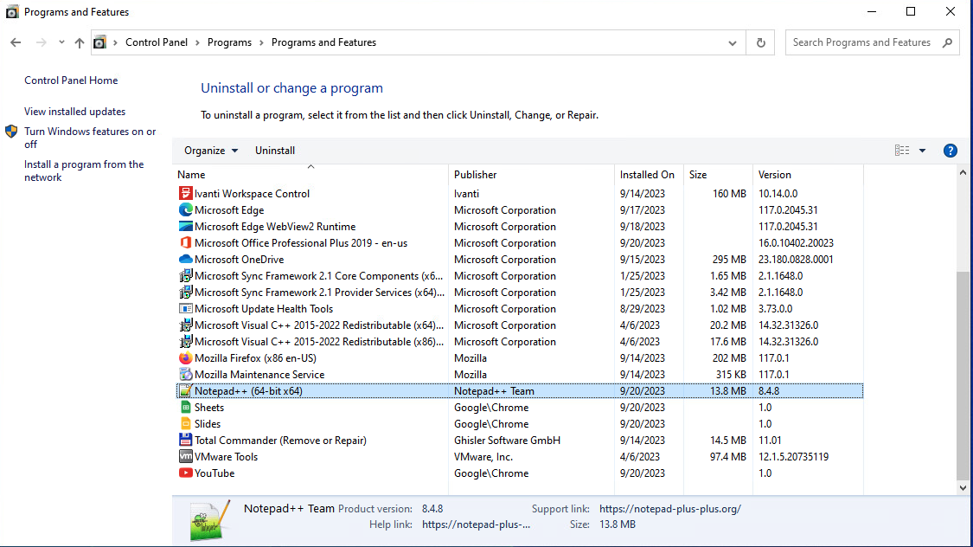The image size is (973, 547).
Task: Select Mozilla Firefox (x86 en-US) entry
Action: (255, 358)
